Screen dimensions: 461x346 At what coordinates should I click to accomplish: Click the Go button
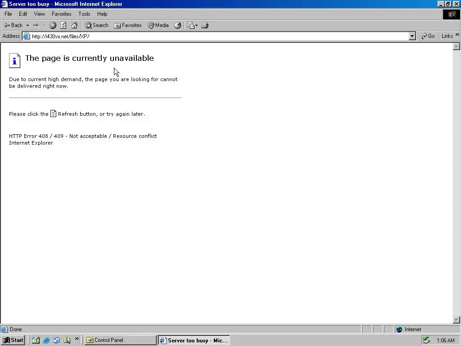tap(428, 36)
